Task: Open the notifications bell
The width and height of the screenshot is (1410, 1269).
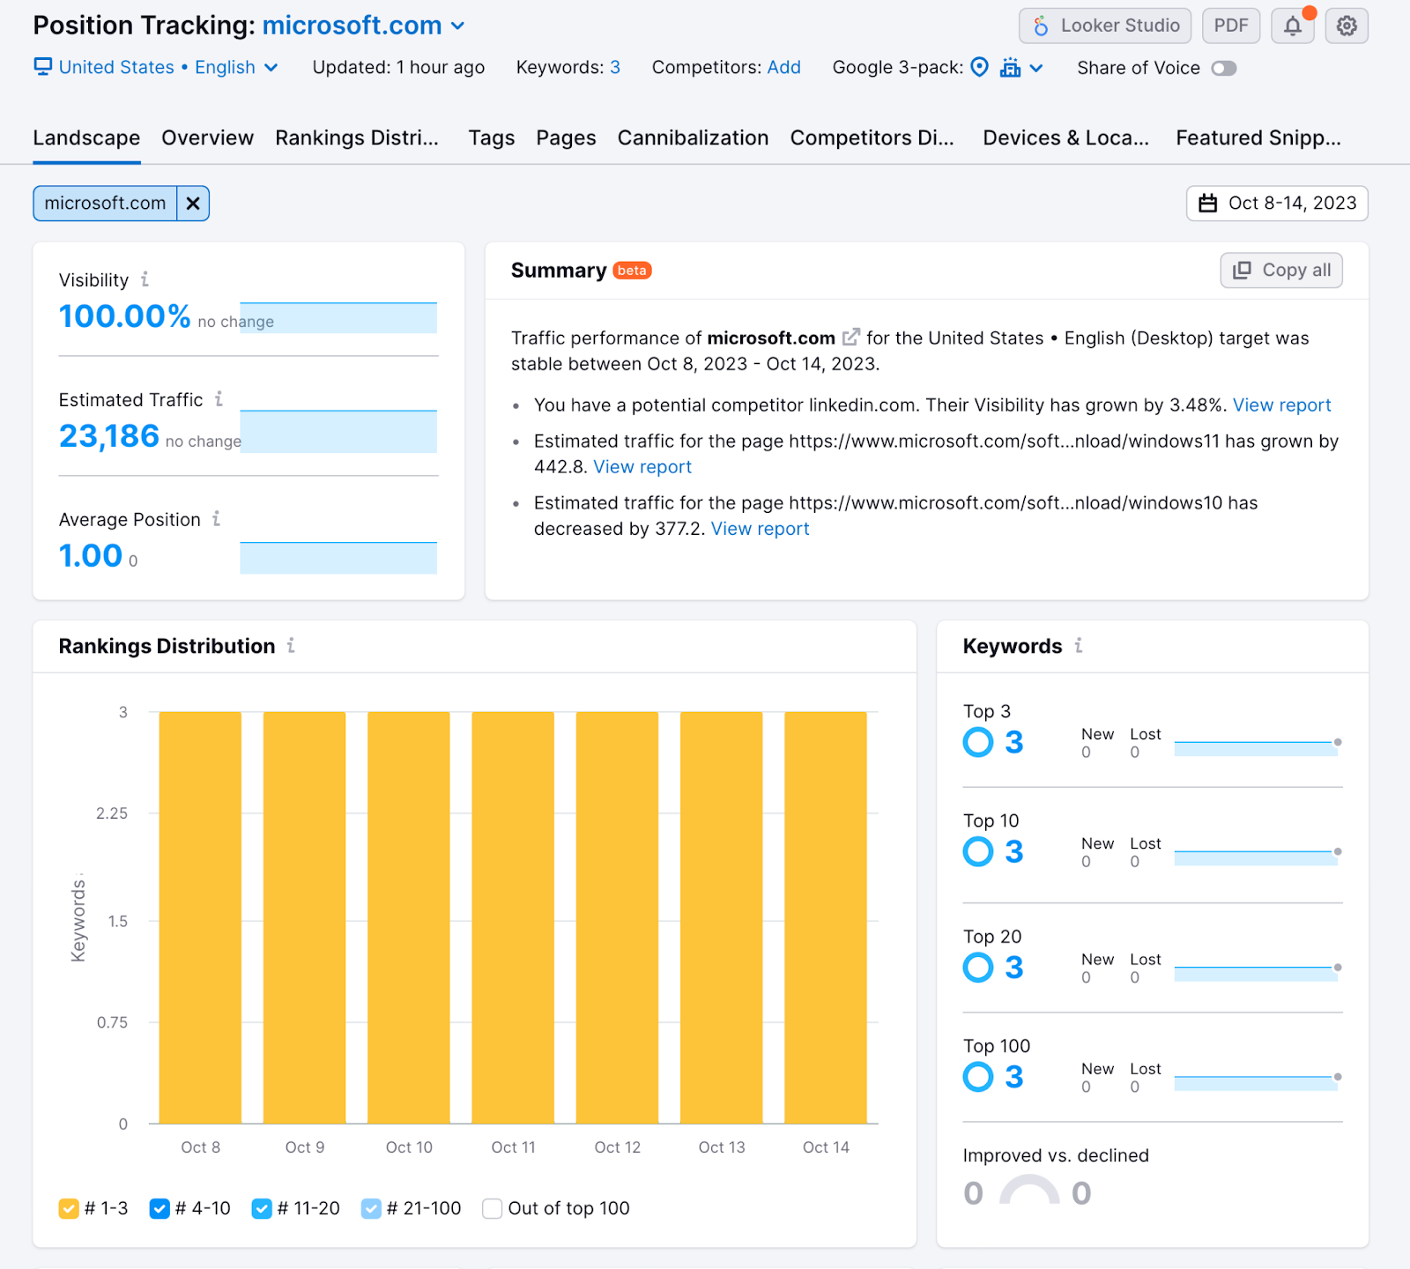Action: (x=1292, y=25)
